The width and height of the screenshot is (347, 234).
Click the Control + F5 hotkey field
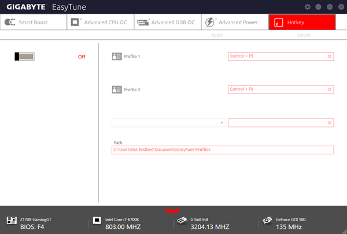point(281,57)
